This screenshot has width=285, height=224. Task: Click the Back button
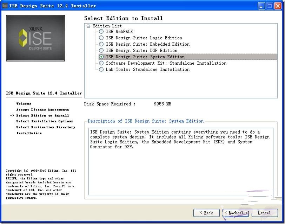coord(206,213)
